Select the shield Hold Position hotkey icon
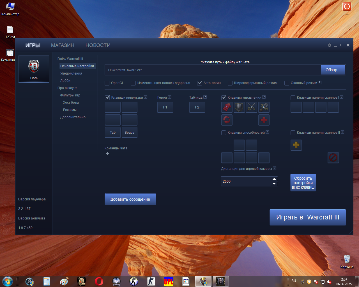Viewport: 359px width, 287px height. click(x=239, y=107)
